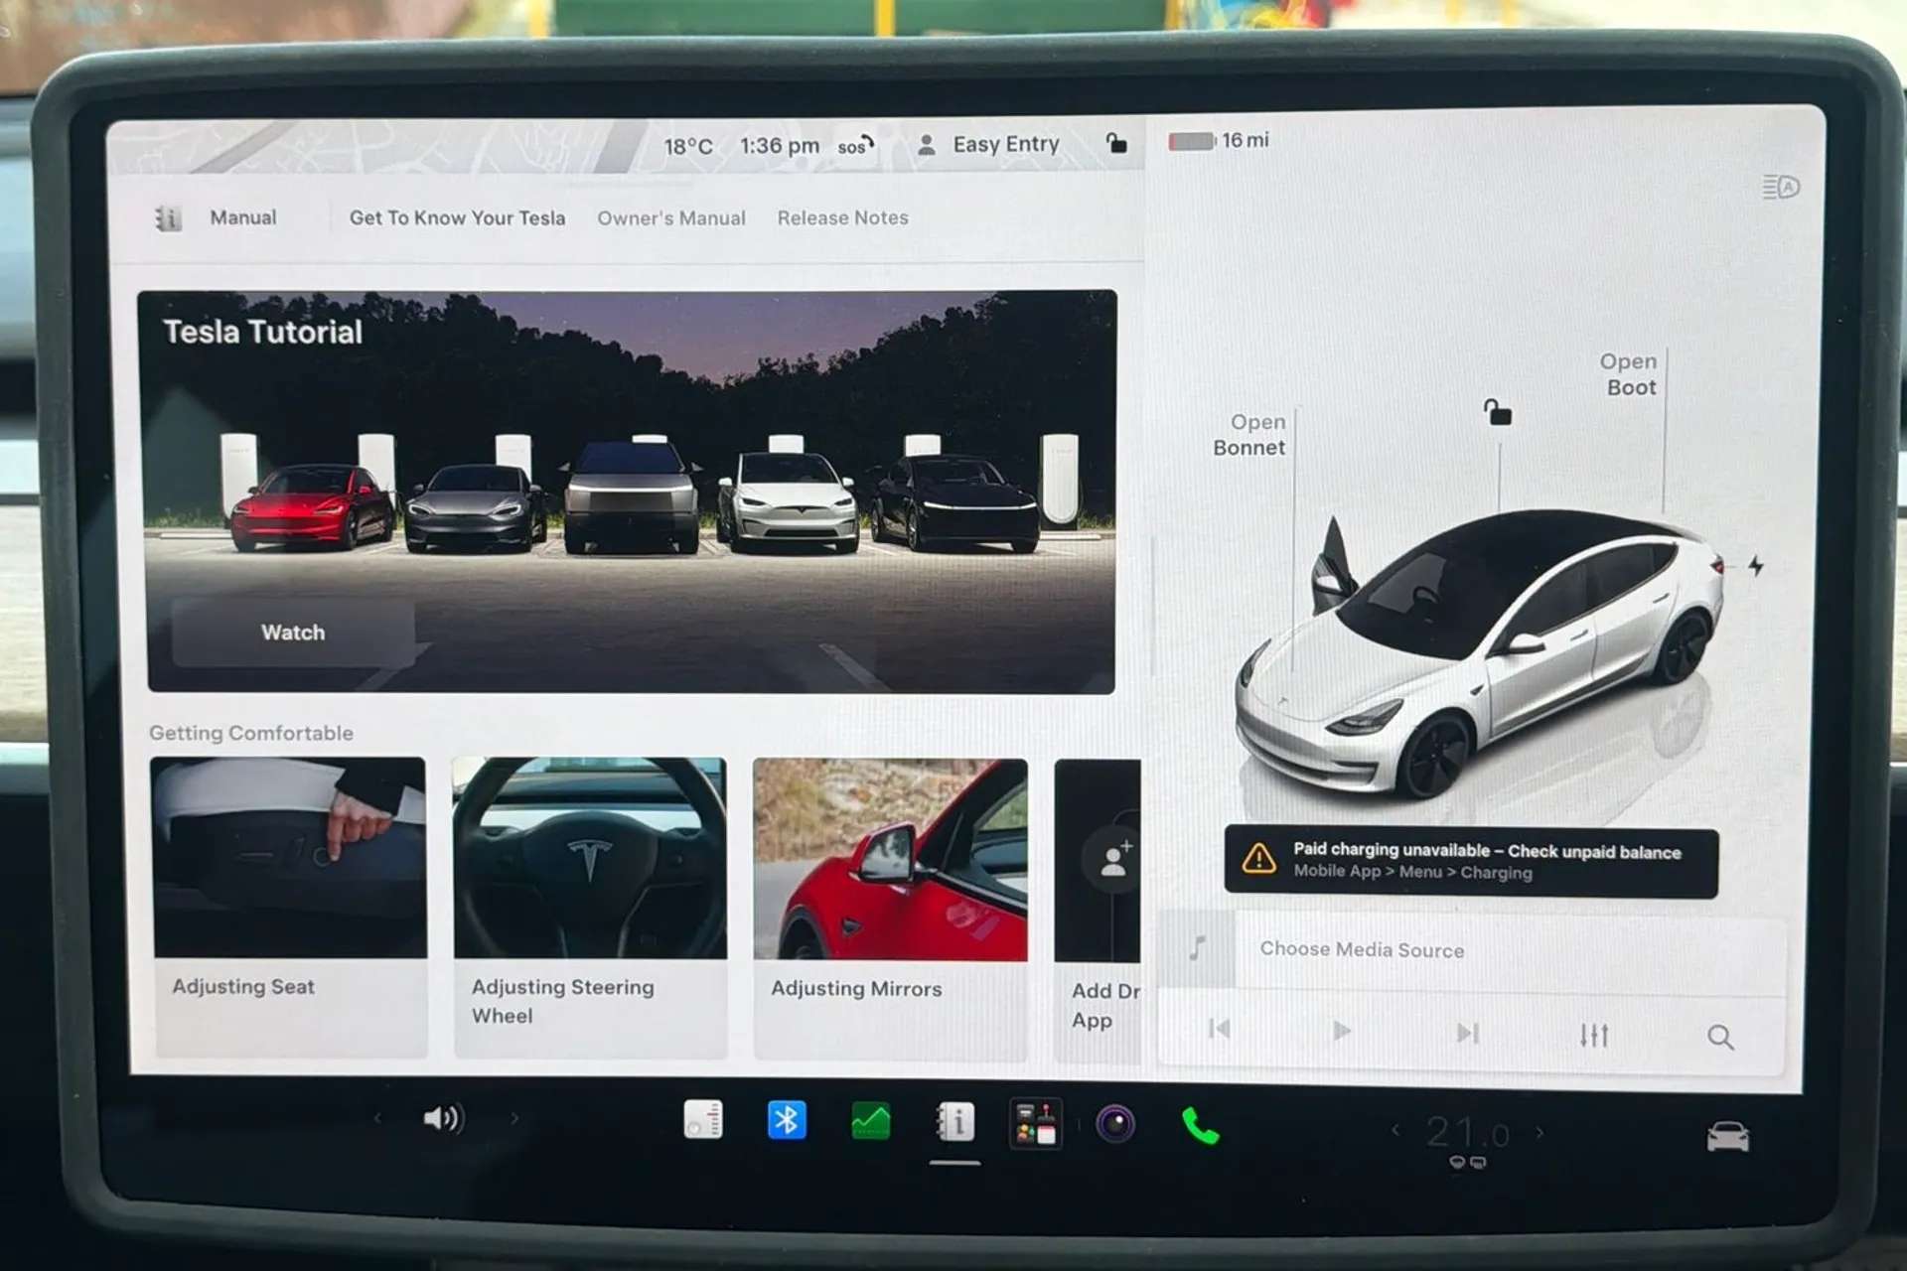Select Choose Media Source field
The height and width of the screenshot is (1271, 1907).
pyautogui.click(x=1472, y=950)
